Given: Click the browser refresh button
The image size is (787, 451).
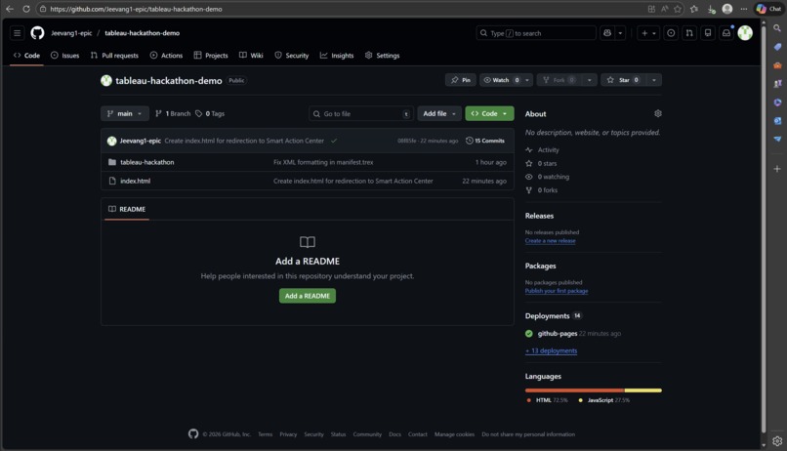Looking at the screenshot, I should [x=26, y=9].
